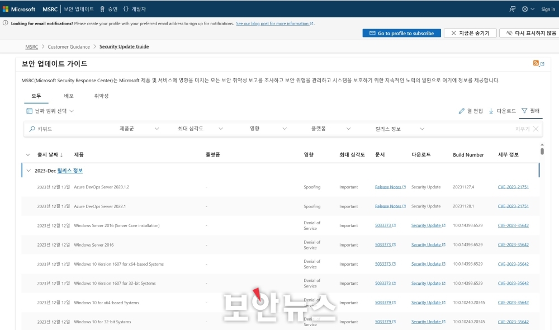Click the Windows Server 2016 product row text

pos(94,245)
